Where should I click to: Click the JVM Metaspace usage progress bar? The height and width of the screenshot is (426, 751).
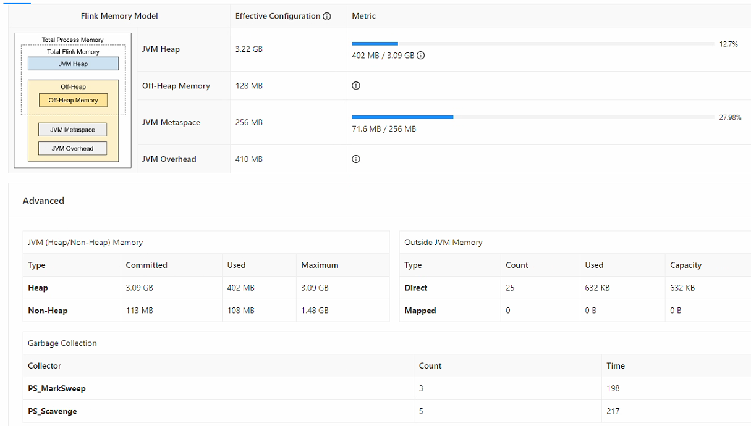coord(533,117)
